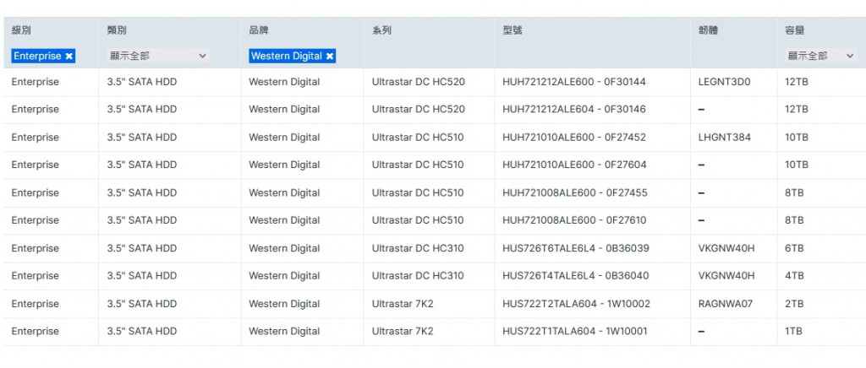This screenshot has height=368, width=866.
Task: Select model HUH721010ALE600 - 0F27452
Action: 574,138
